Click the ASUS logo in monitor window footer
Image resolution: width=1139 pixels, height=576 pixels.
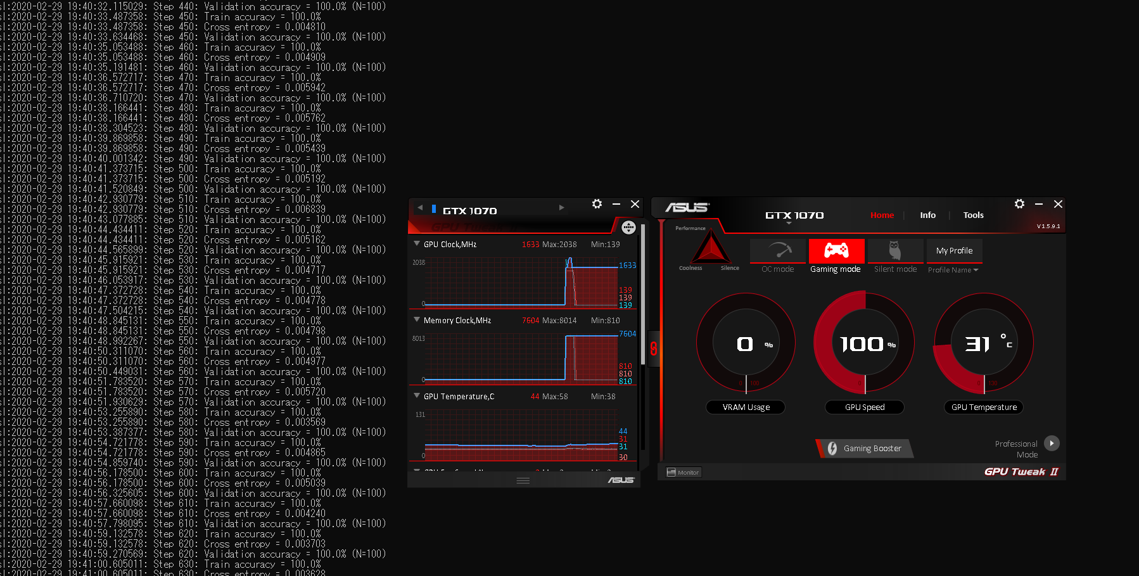[621, 480]
